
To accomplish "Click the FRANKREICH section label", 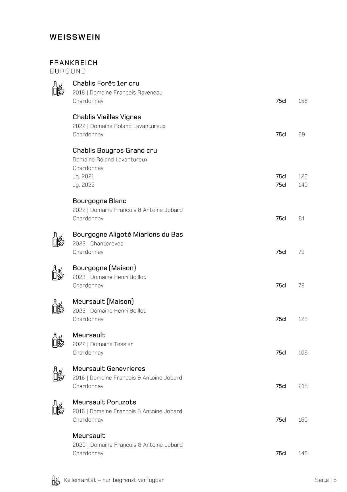I will pyautogui.click(x=74, y=63).
